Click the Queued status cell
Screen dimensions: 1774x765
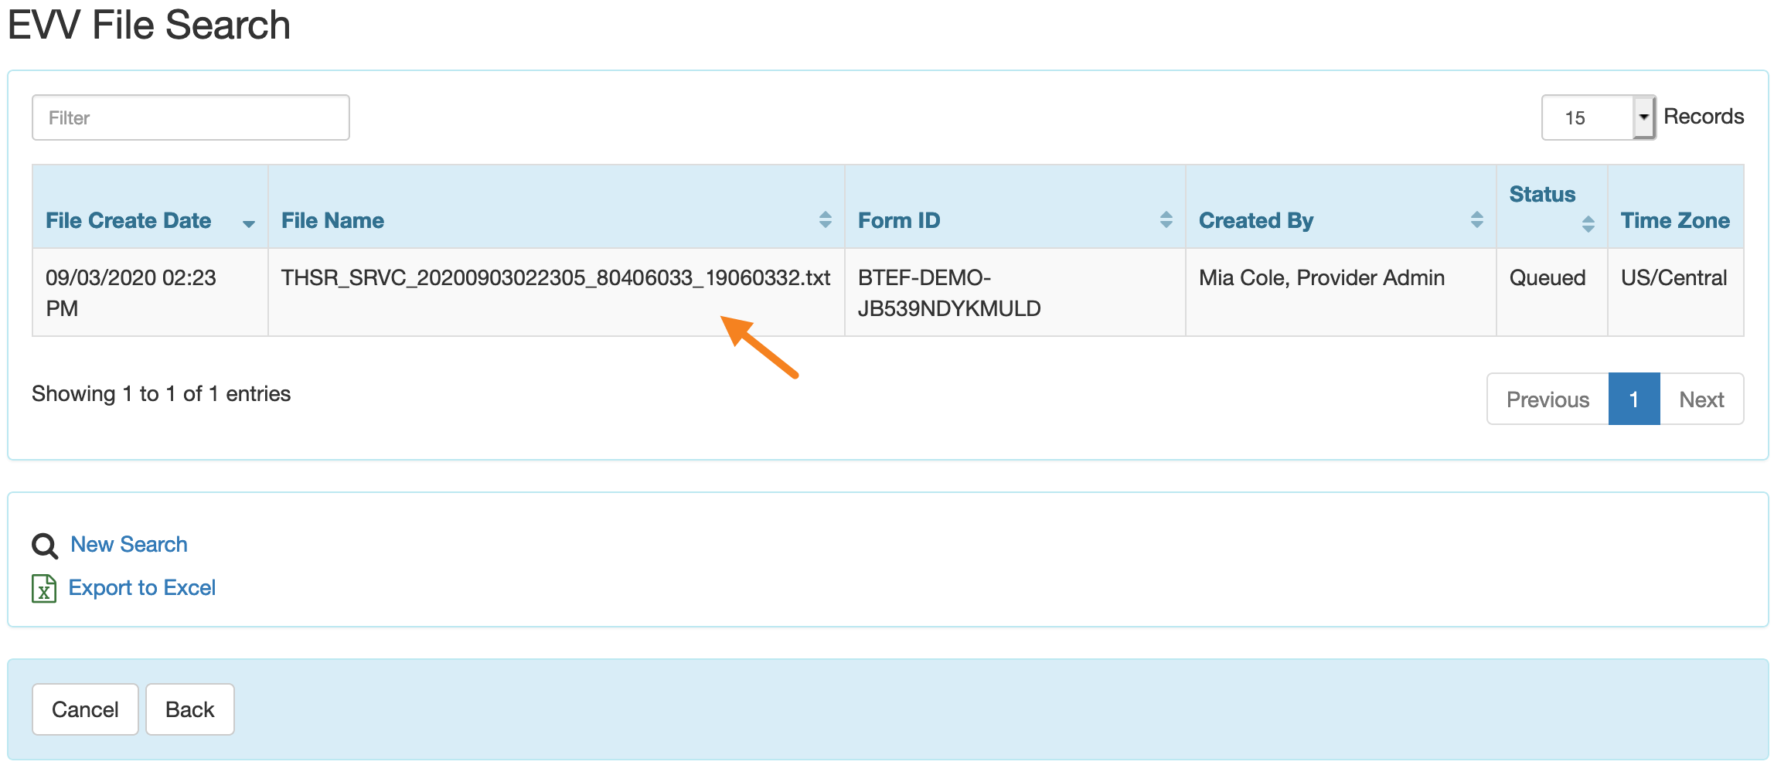pos(1547,278)
